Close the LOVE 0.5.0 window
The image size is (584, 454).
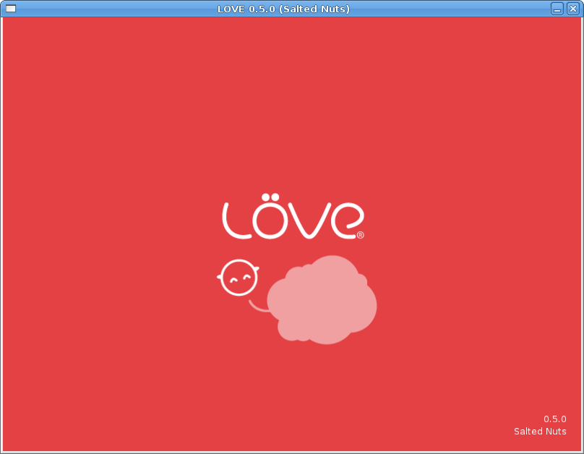coord(573,9)
